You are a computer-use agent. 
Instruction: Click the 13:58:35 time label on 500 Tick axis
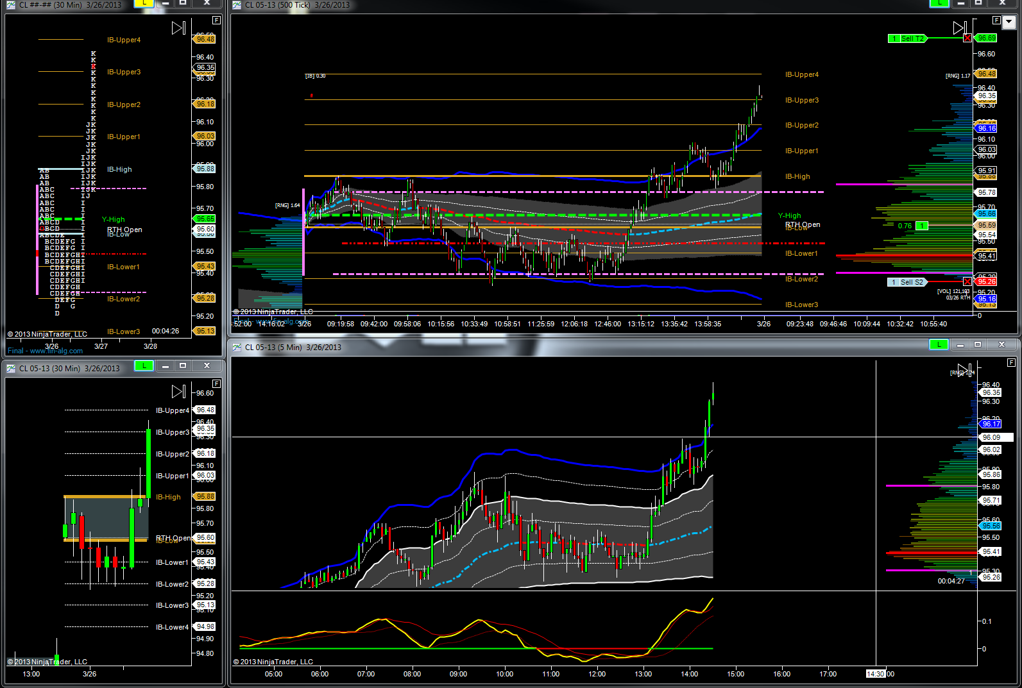point(708,324)
